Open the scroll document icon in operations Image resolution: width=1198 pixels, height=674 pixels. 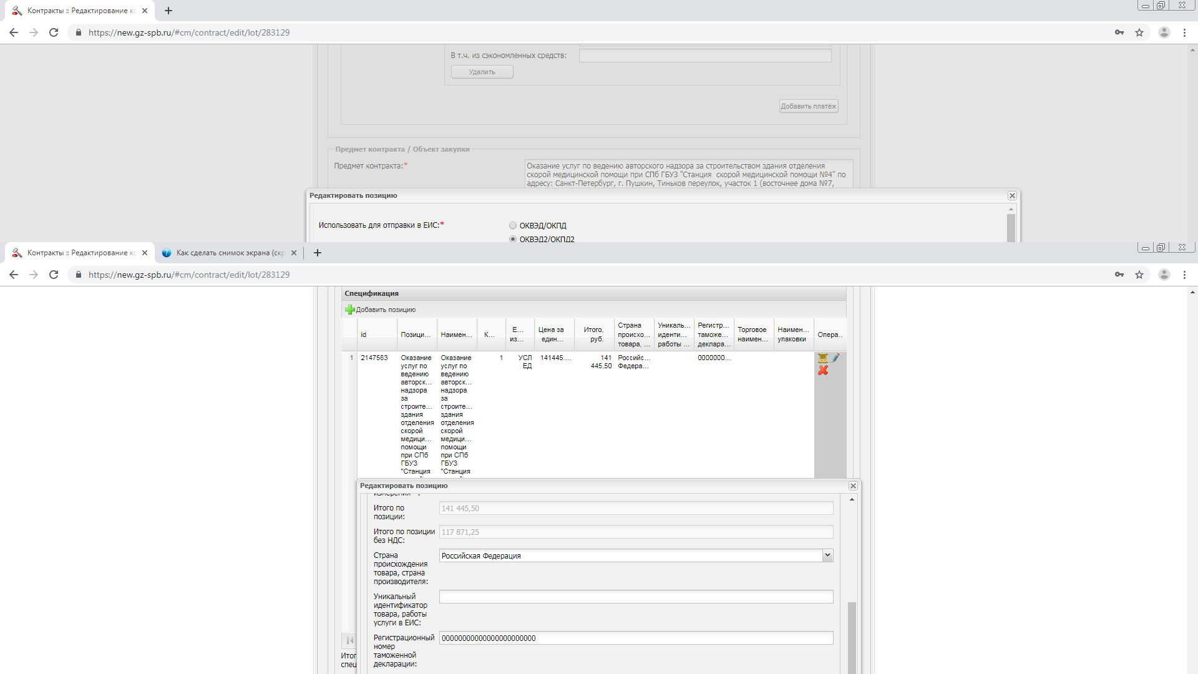tap(822, 358)
